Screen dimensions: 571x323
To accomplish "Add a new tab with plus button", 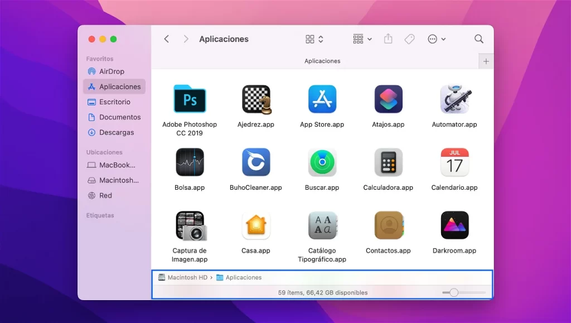I will coord(486,61).
